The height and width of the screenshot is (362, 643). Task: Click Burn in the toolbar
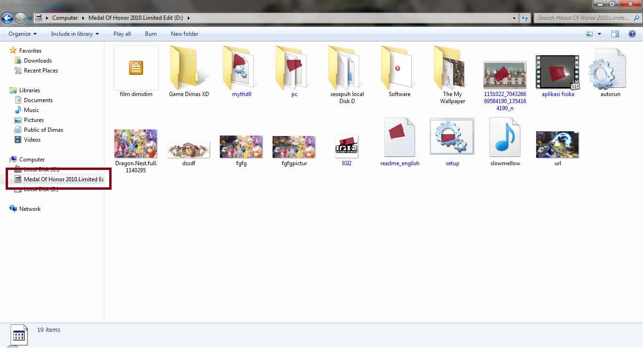(151, 34)
